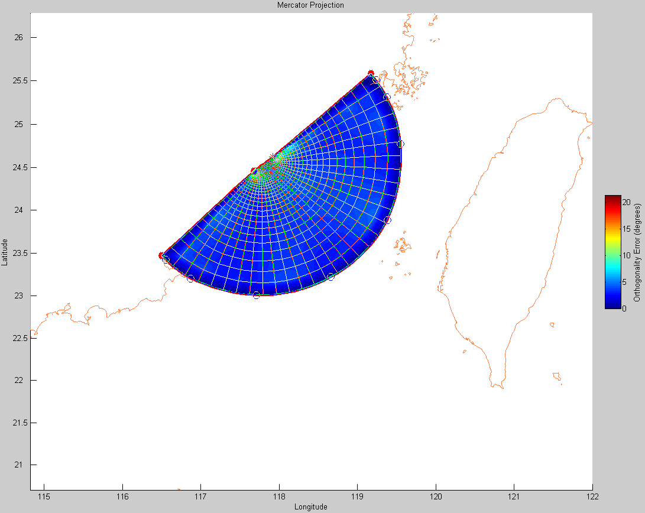Screen dimensions: 645x513
Task: Click the red marker at the grid's southwest corner
Action: (x=161, y=255)
